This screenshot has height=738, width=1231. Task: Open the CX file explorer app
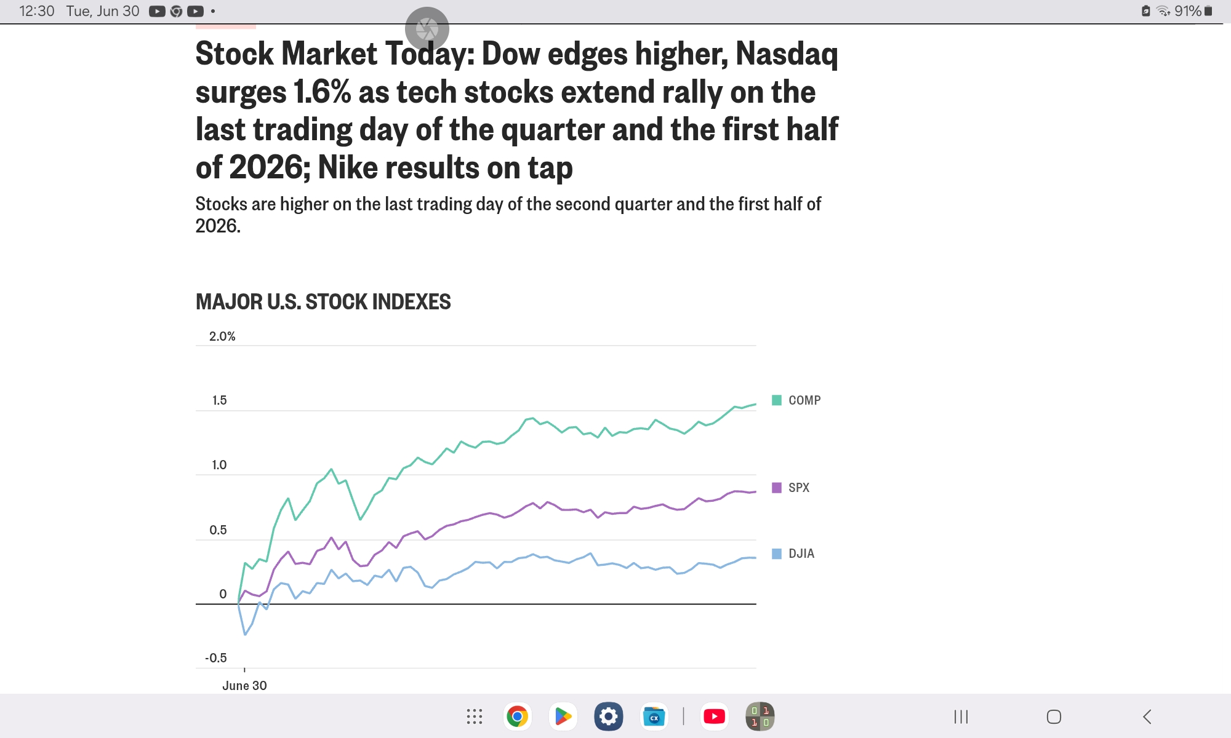pyautogui.click(x=654, y=716)
